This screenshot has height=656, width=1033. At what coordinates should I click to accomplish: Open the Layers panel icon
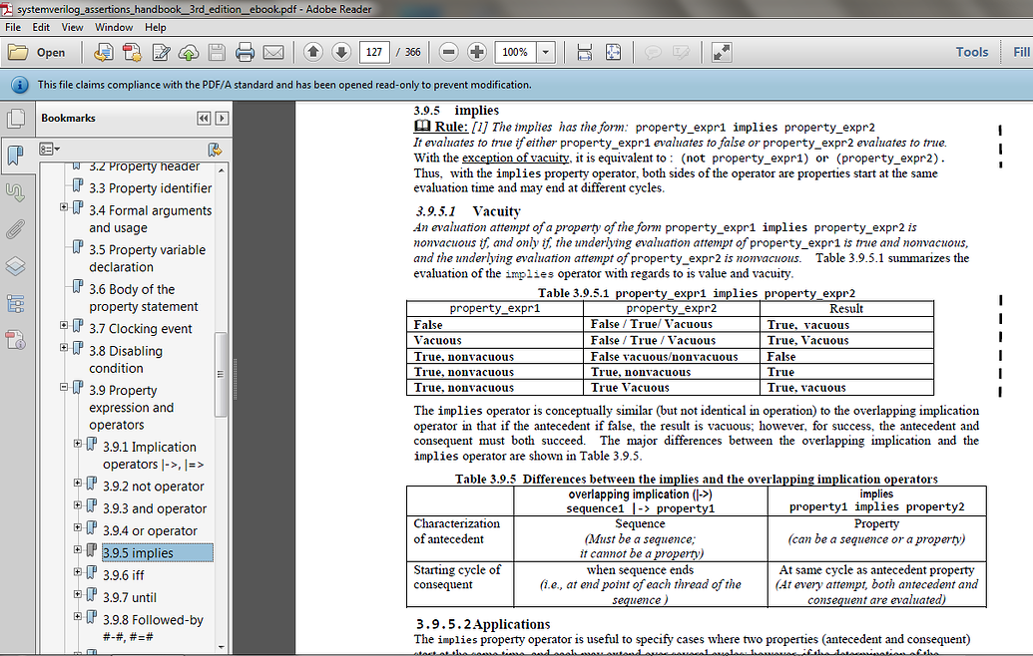15,266
